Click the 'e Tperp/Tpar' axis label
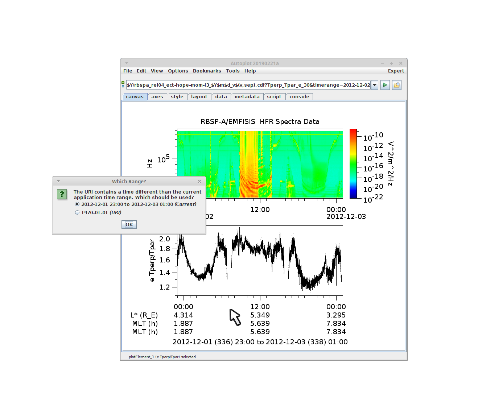478x419 pixels. point(152,260)
